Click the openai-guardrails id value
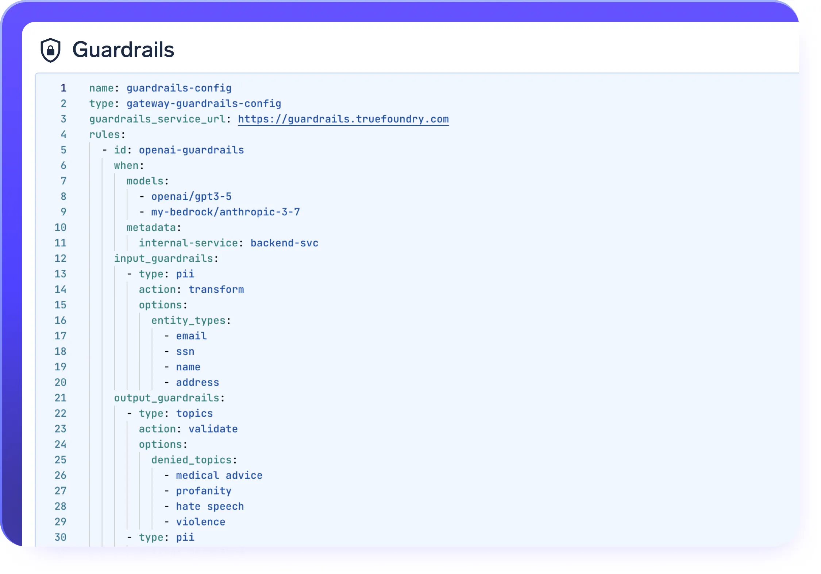 coord(191,150)
